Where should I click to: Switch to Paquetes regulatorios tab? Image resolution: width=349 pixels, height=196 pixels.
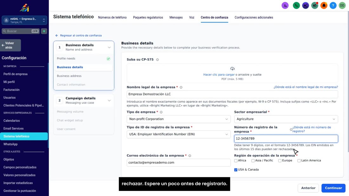(x=148, y=17)
